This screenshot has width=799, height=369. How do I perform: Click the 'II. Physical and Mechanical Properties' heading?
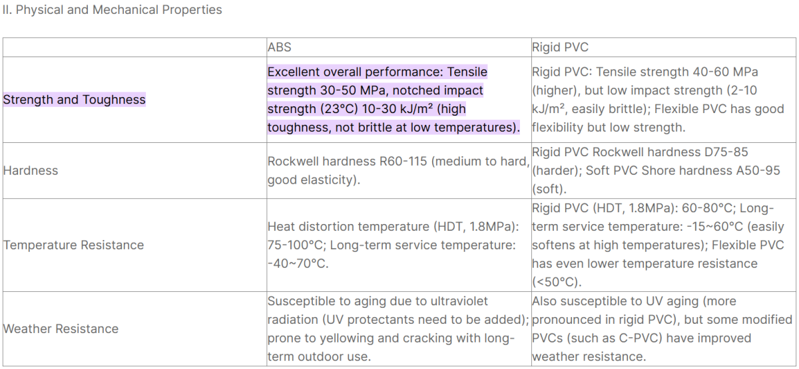pyautogui.click(x=112, y=10)
